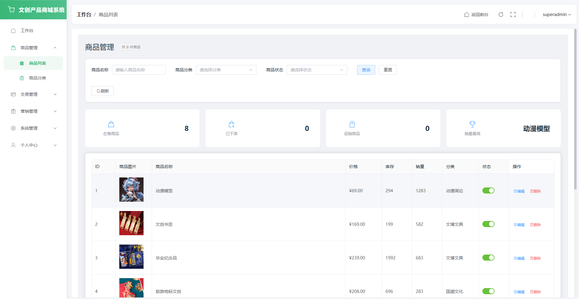Click the 查询 search button
This screenshot has height=299, width=579.
point(366,70)
